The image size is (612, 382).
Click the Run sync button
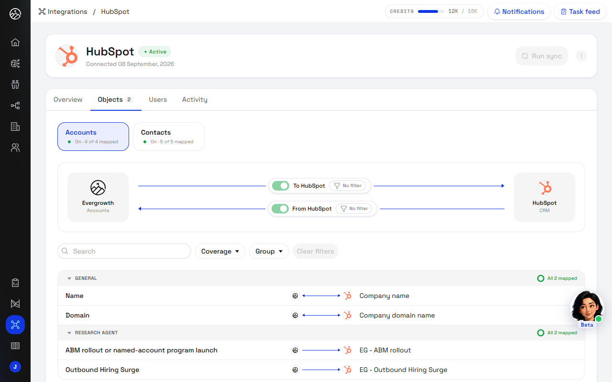tap(542, 56)
